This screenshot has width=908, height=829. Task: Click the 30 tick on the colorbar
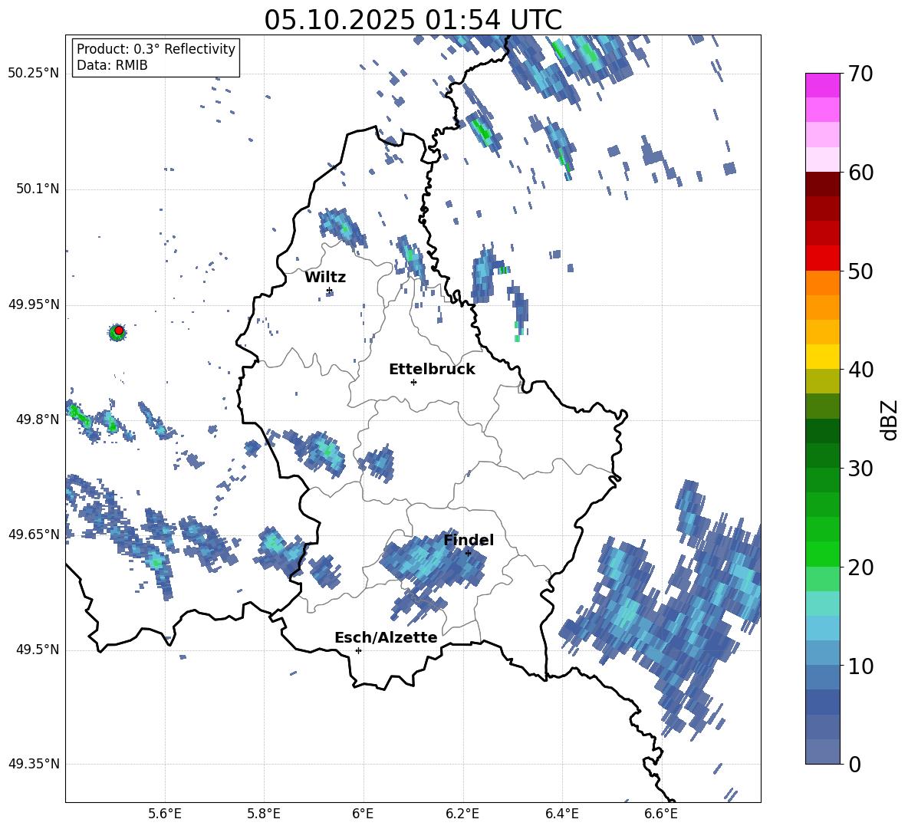(860, 469)
